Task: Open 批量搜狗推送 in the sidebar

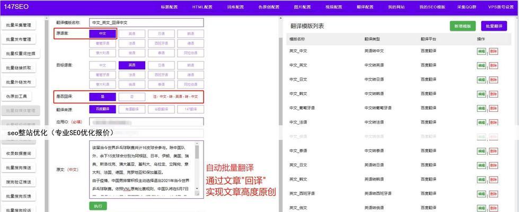Action: click(x=18, y=167)
